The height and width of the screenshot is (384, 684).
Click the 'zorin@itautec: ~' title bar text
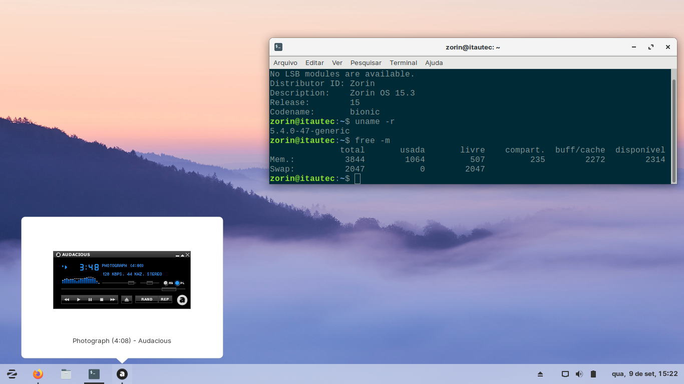[473, 47]
